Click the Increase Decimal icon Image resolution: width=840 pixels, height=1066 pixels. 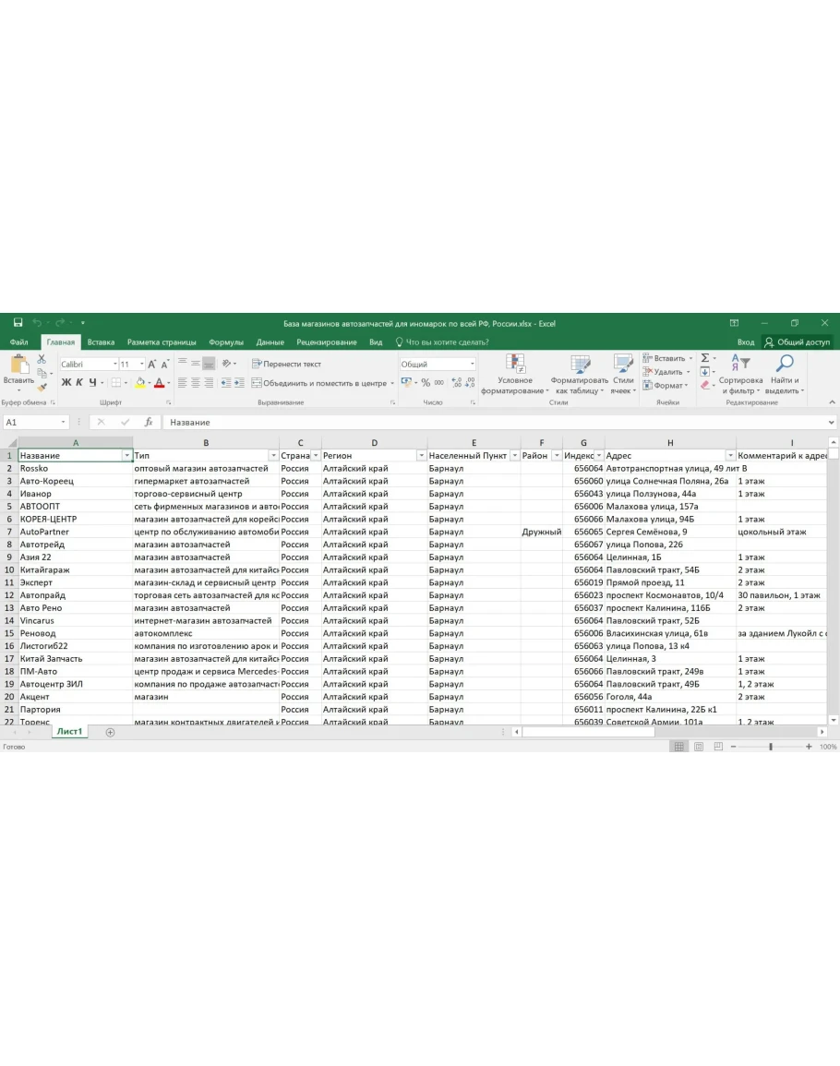click(456, 383)
